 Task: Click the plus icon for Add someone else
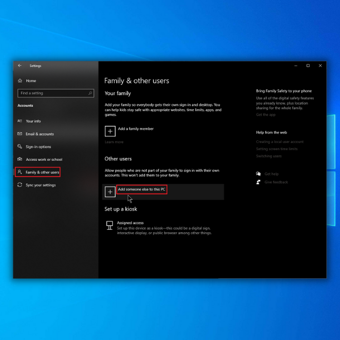[110, 192]
